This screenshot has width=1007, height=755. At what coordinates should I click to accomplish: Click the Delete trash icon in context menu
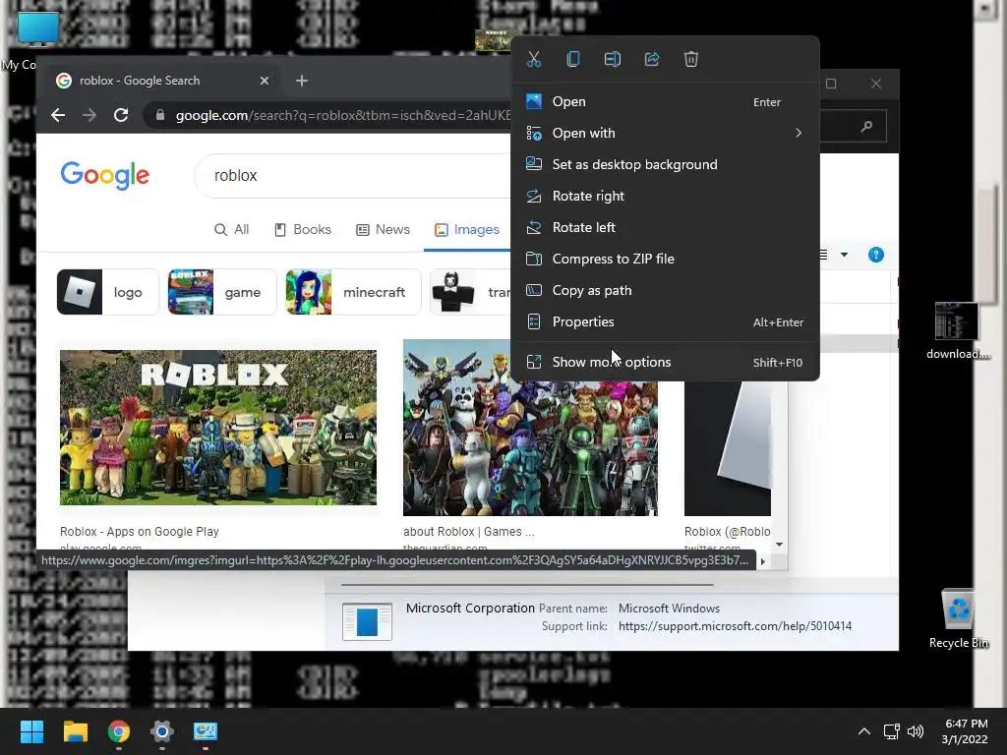pyautogui.click(x=691, y=59)
